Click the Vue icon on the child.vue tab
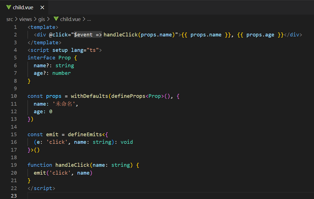This screenshot has height=199, width=314. 9,7
